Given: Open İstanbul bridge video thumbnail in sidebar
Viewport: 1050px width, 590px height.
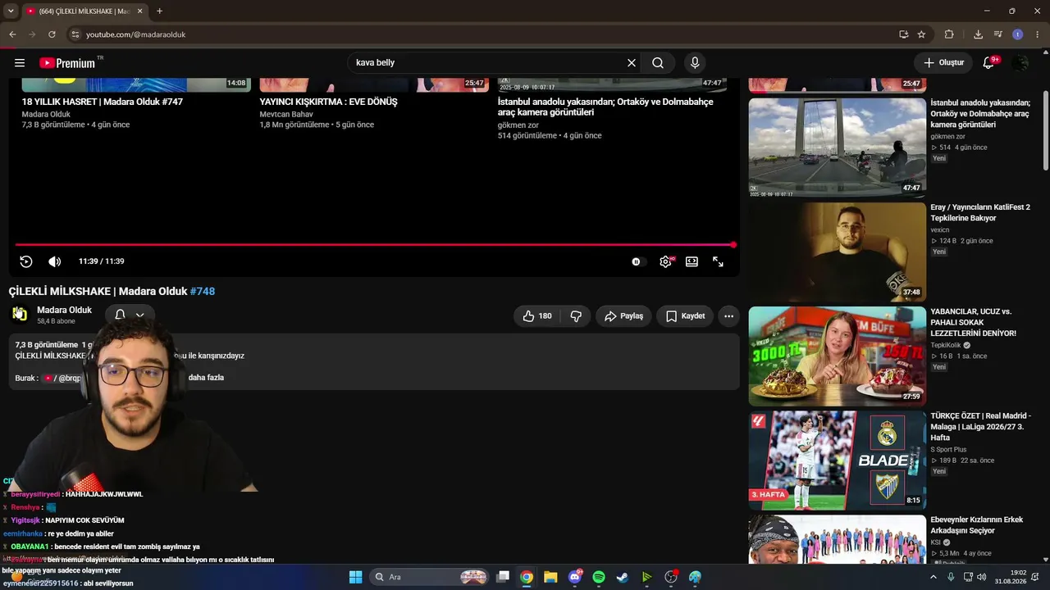Looking at the screenshot, I should pos(838,147).
